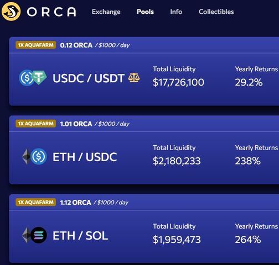Screen dimensions: 279x265
Task: Click the USDC icon in ETH/USDC pool
Action: pyautogui.click(x=38, y=156)
